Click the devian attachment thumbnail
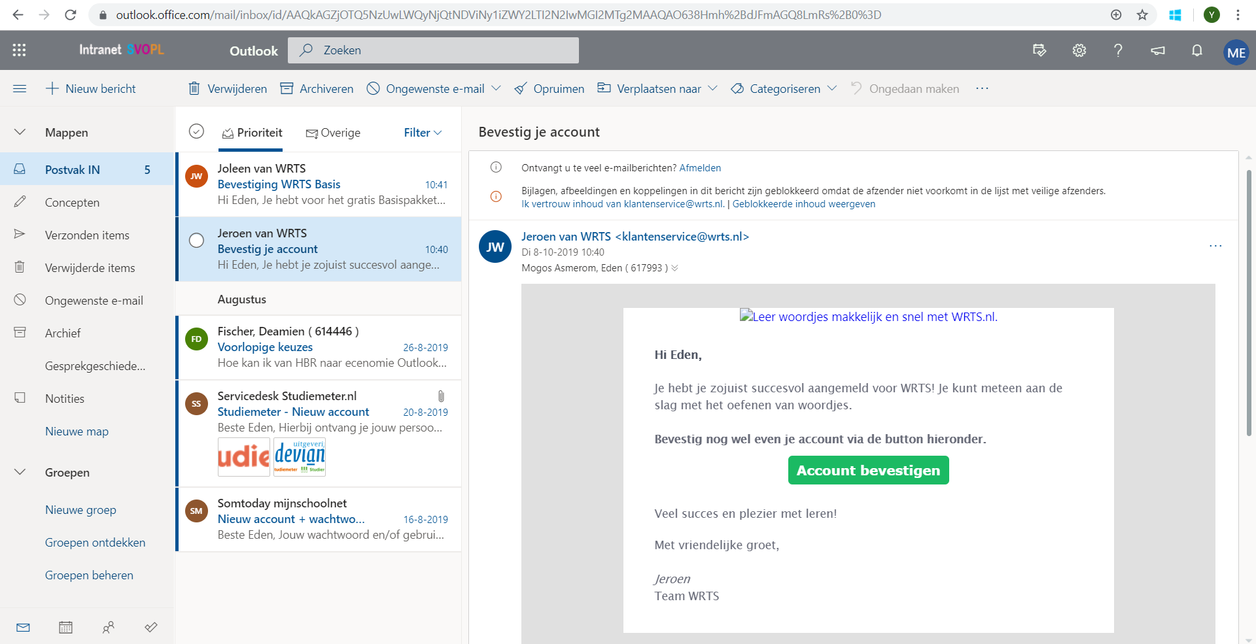 299,457
